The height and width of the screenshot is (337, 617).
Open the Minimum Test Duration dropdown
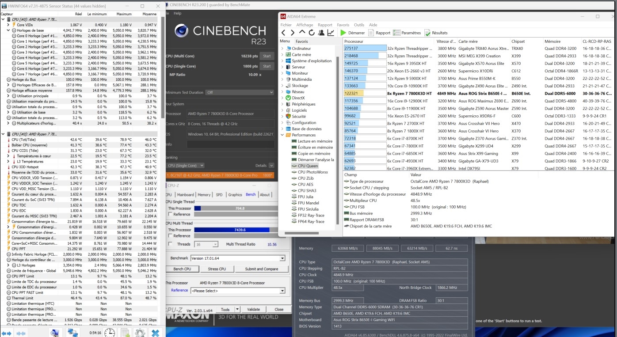click(271, 92)
